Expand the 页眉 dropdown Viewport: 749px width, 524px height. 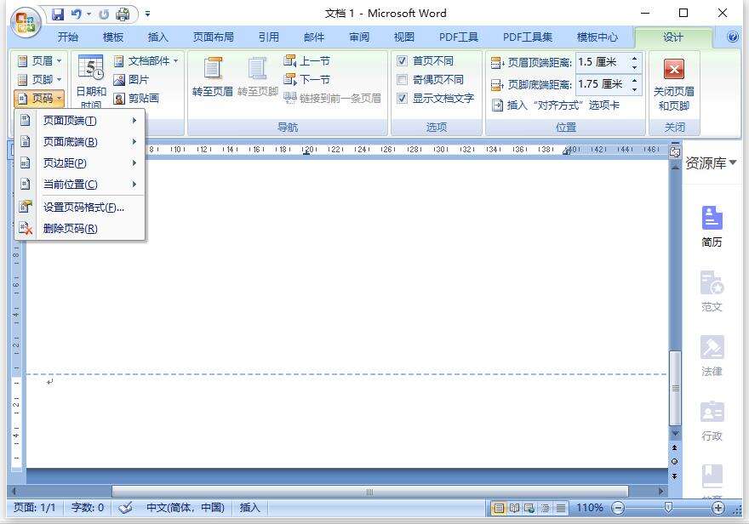click(39, 60)
